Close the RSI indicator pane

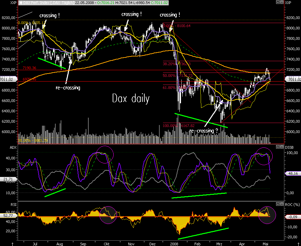pos(282,204)
